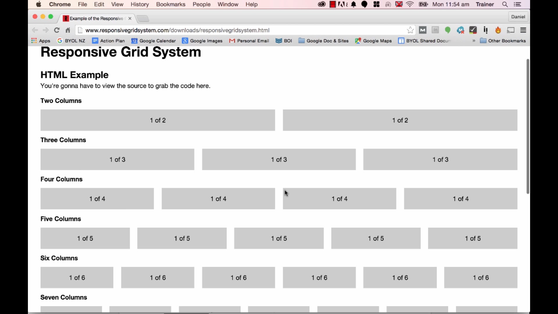Click the Todoist icon in toolbar

pos(473,30)
